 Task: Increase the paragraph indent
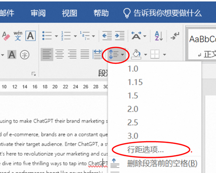click(120, 35)
